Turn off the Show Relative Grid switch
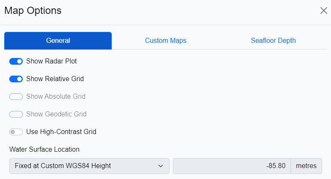The image size is (331, 179). (x=16, y=79)
